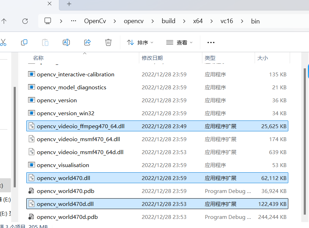
Task: Click the Up arrow navigation button
Action: click(x=4, y=21)
